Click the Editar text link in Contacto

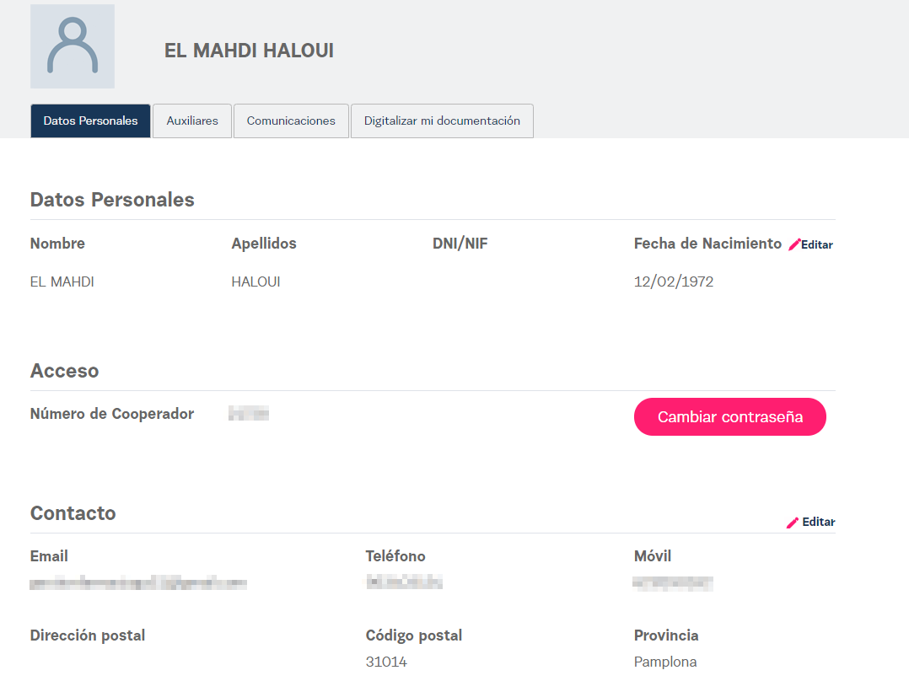pos(818,523)
